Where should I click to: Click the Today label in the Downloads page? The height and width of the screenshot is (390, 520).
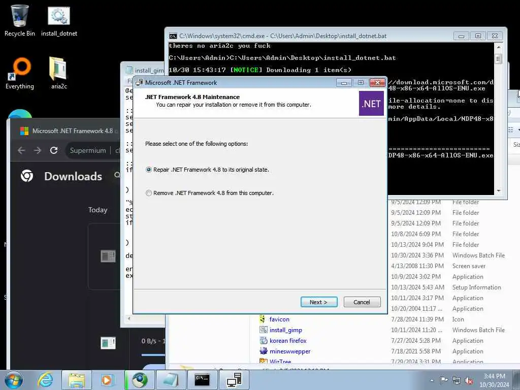tap(97, 210)
